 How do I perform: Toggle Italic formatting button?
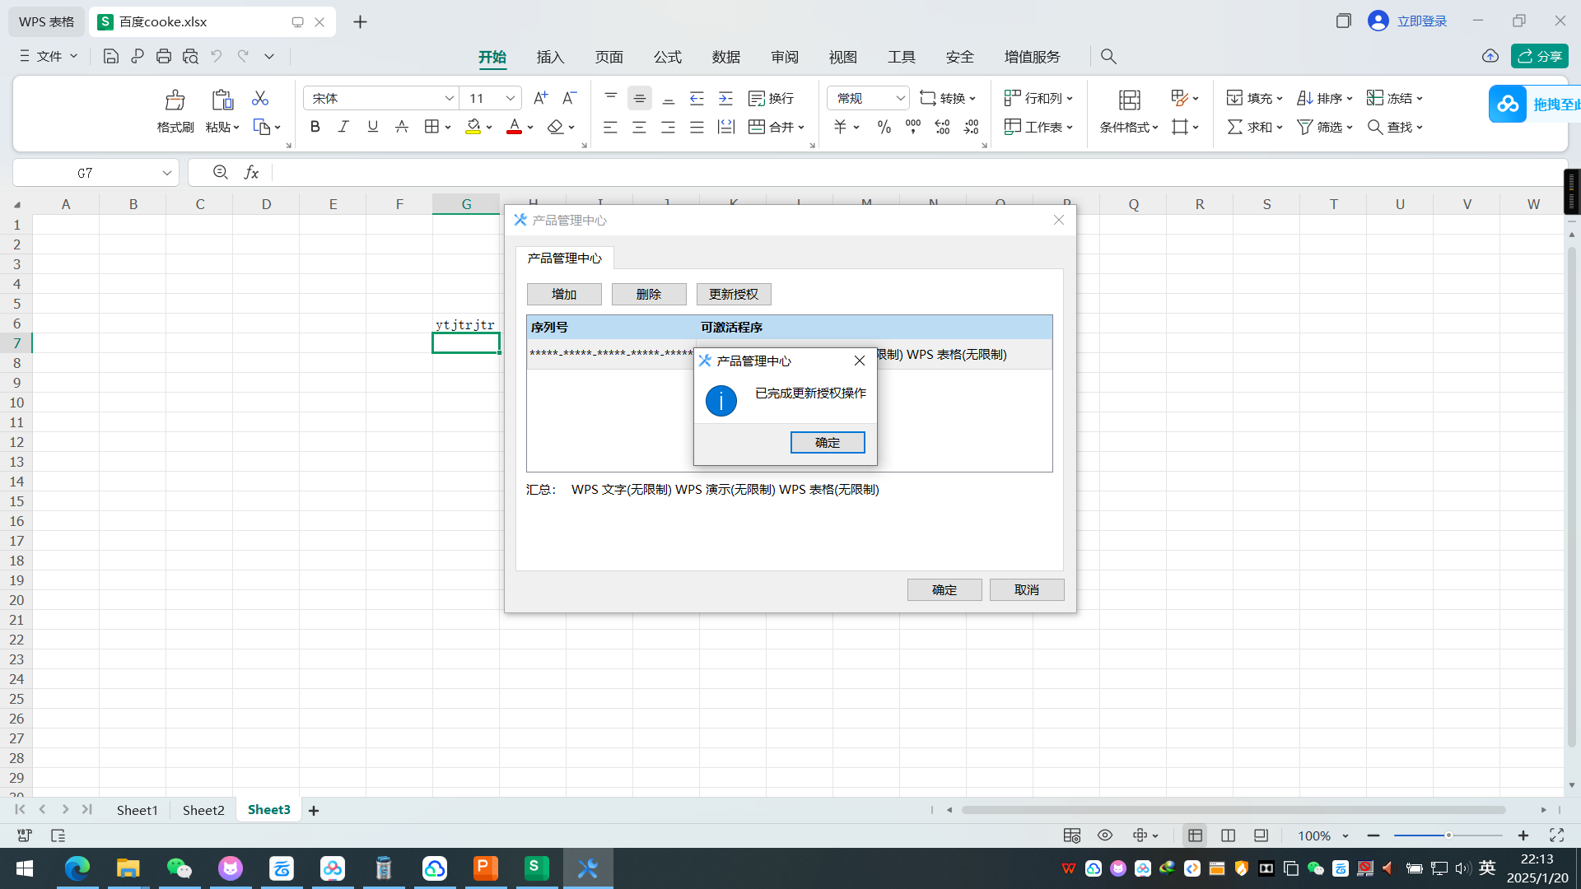(x=343, y=127)
